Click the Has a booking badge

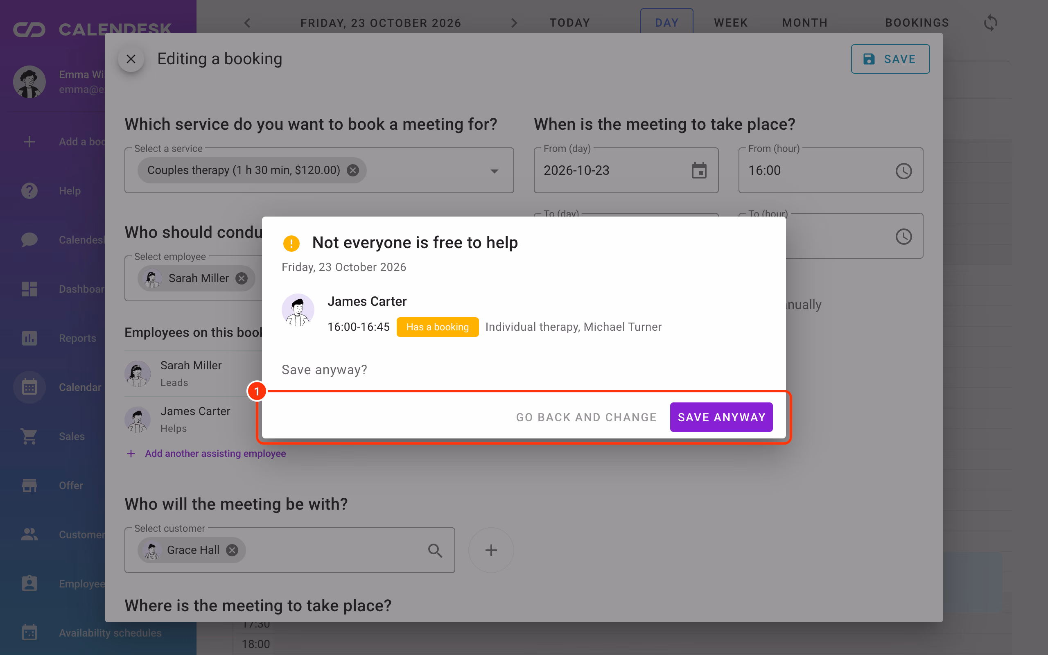coord(437,327)
